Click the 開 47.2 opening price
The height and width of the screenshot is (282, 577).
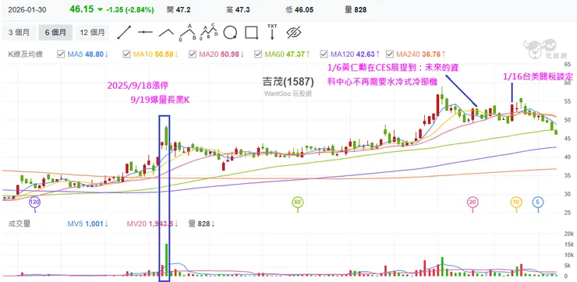(x=179, y=10)
